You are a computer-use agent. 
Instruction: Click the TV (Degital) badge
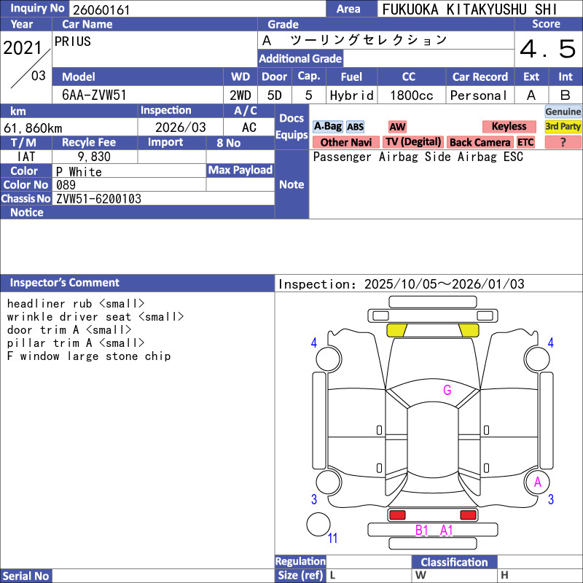click(413, 143)
